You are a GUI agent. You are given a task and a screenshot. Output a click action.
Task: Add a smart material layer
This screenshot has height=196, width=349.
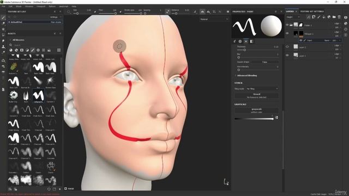(x=329, y=17)
